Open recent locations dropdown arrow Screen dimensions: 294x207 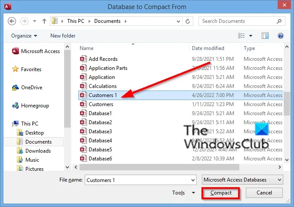(35, 21)
